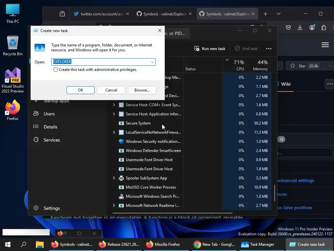This screenshot has width=334, height=251.
Task: Click Task Manager's vertical scrollbar thumb
Action: 275,193
